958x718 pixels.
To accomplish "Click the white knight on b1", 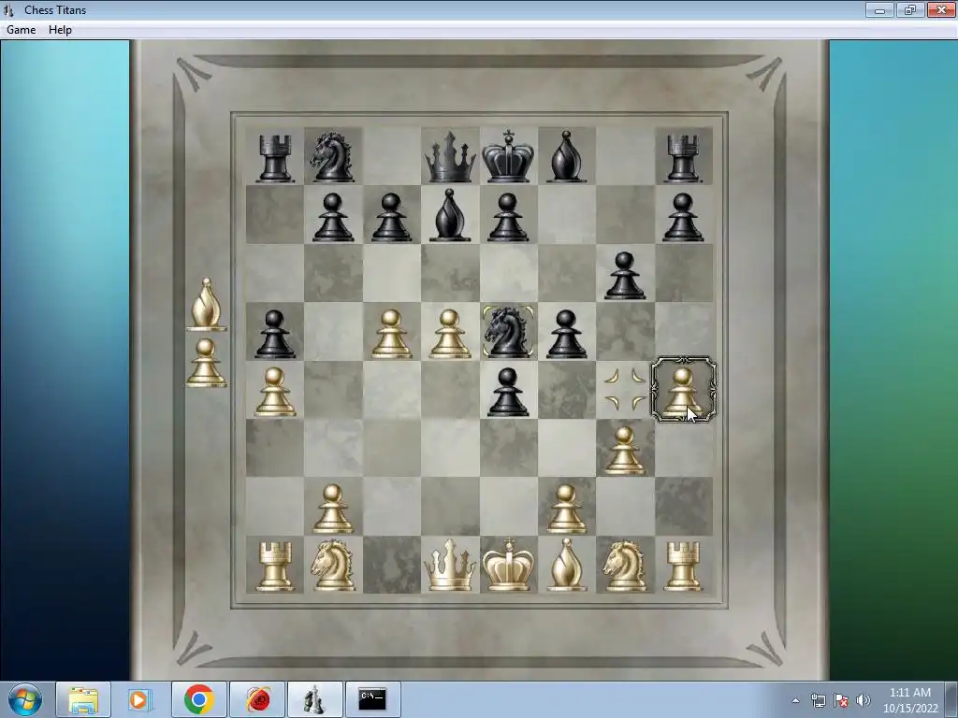I will [x=332, y=566].
